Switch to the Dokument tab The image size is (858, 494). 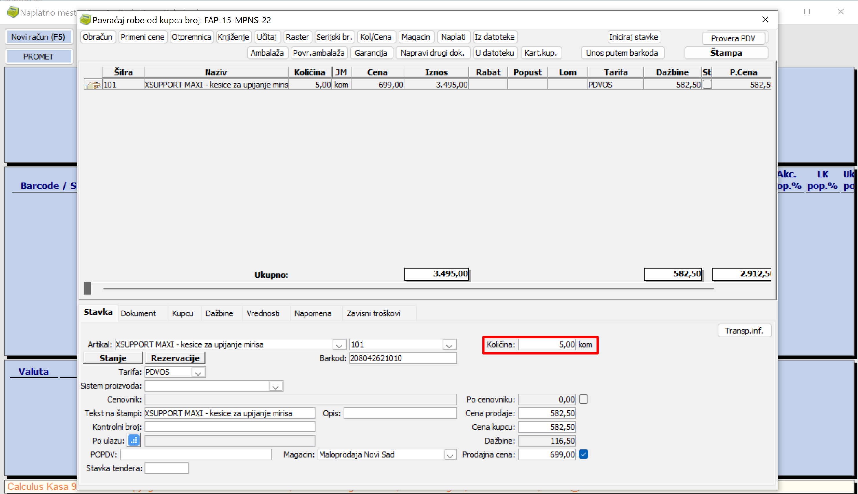[138, 313]
